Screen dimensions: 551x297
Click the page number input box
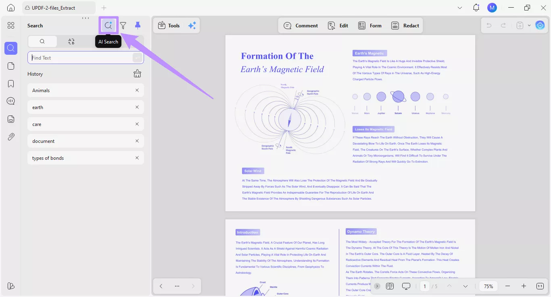[424, 286]
